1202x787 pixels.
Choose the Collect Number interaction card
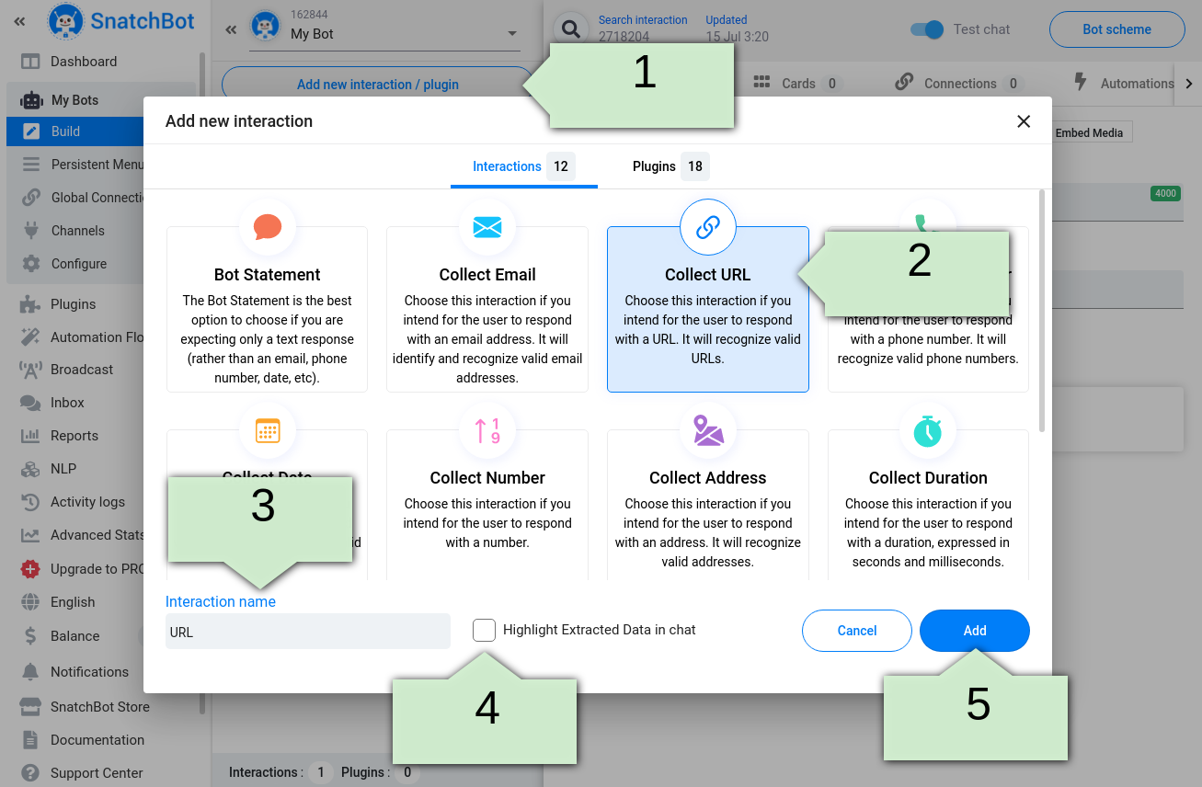(487, 504)
